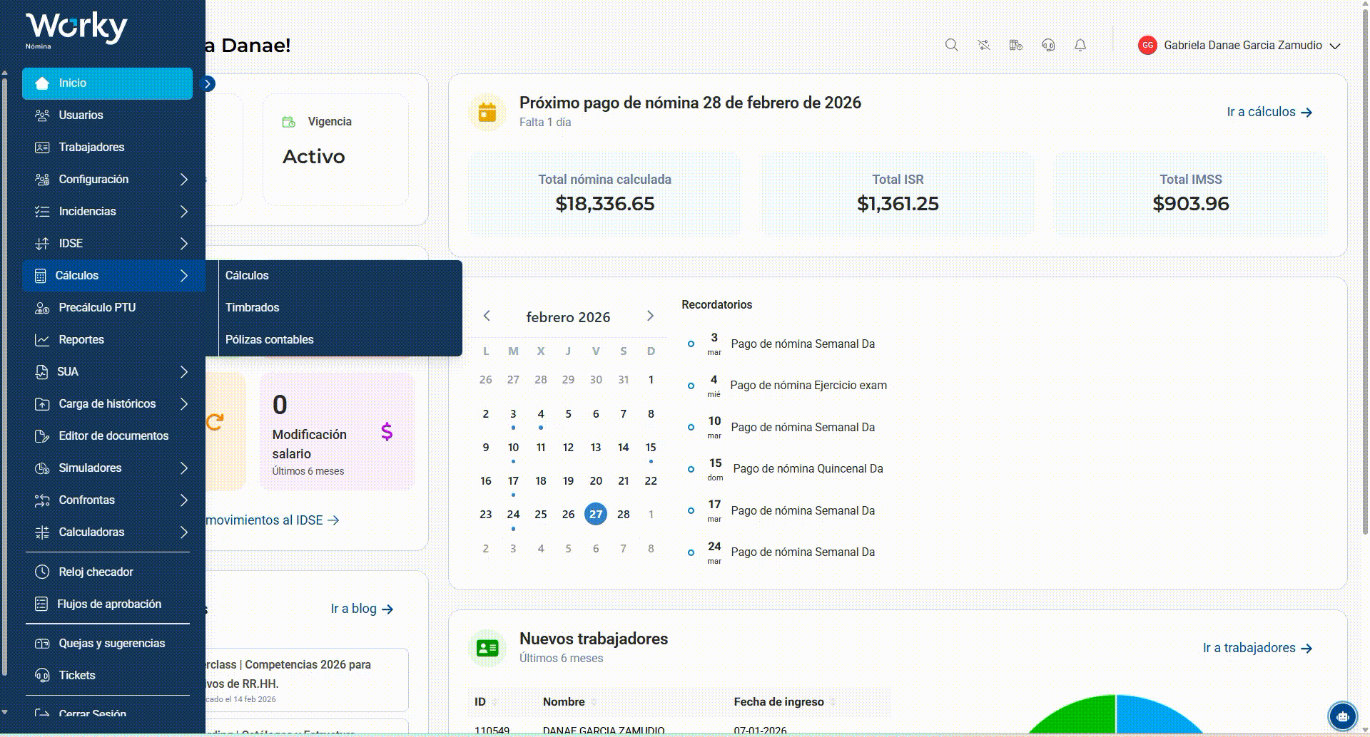Go to next month in calendar

650,316
